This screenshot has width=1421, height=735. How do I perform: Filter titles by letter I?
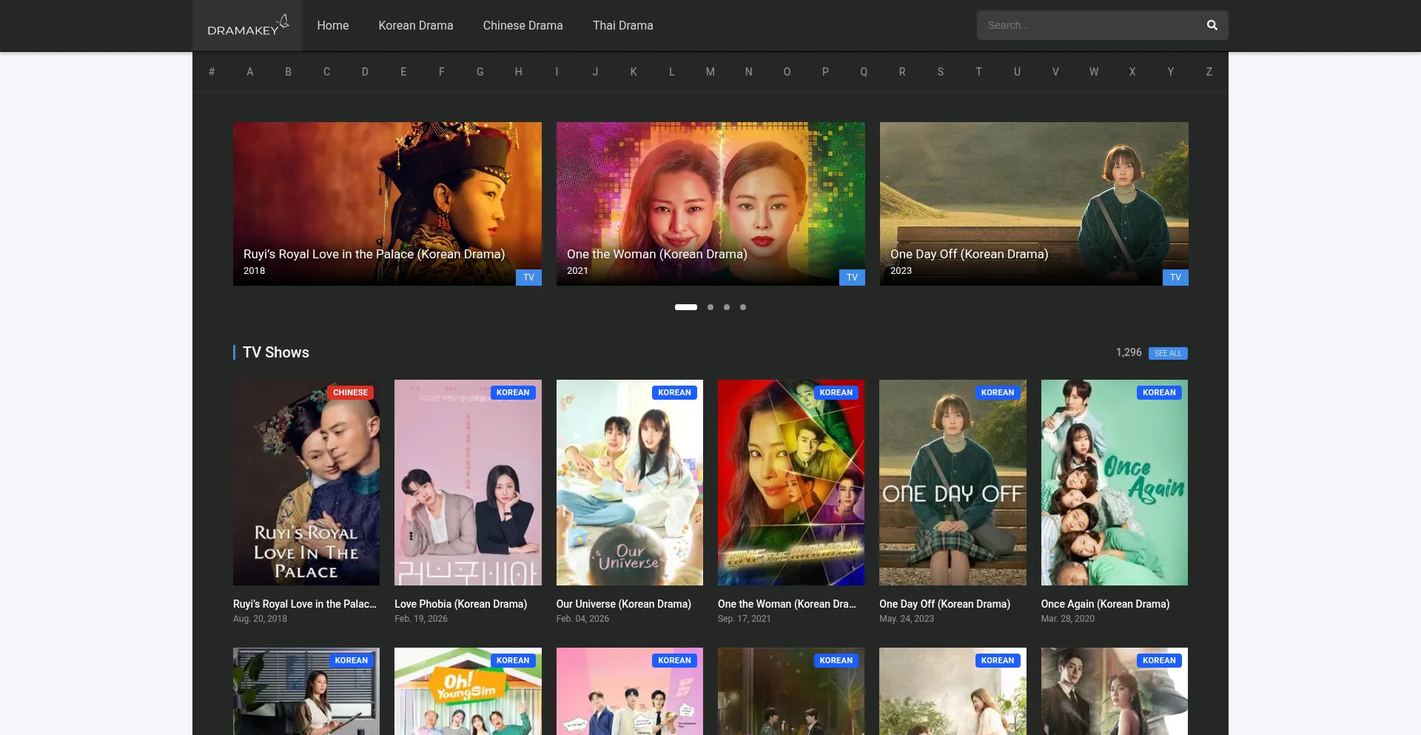[557, 72]
